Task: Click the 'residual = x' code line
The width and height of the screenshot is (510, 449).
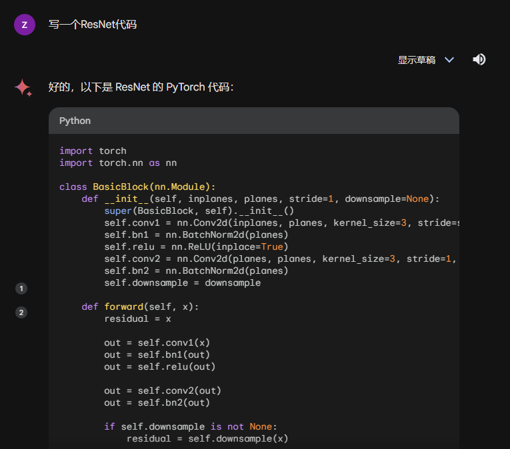Action: coord(137,318)
